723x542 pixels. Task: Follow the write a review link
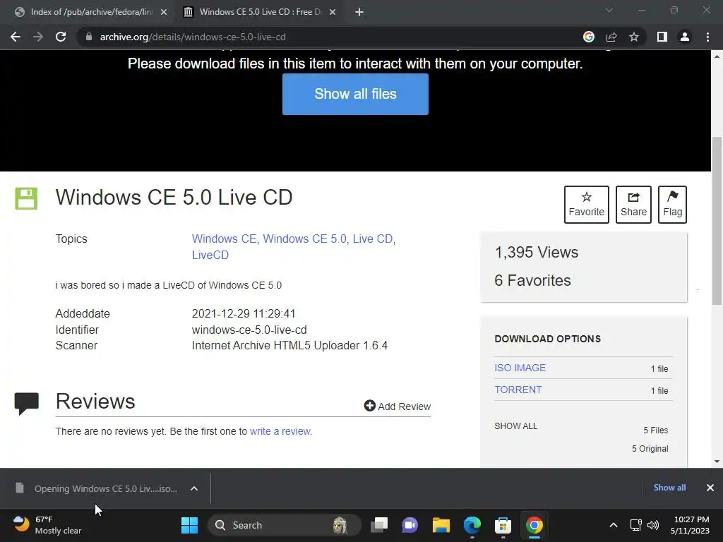[281, 431]
